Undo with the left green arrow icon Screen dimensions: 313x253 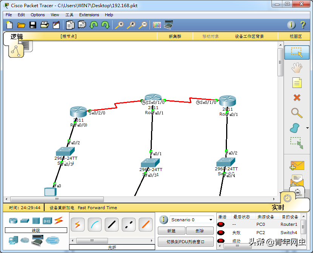(x=93, y=25)
